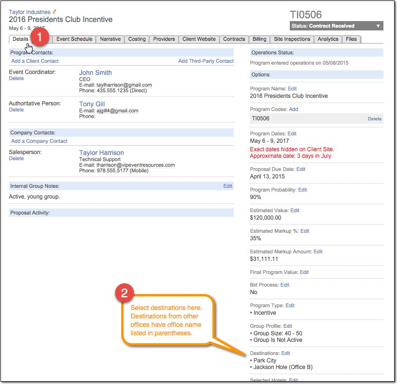397x384 pixels.
Task: Click the Options section header
Action: (316, 75)
